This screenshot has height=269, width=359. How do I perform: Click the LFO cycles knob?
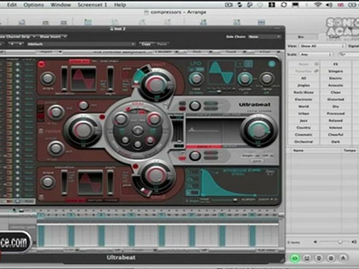tap(245, 79)
